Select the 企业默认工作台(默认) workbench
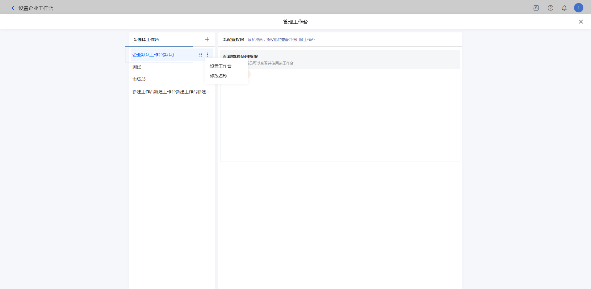Image resolution: width=591 pixels, height=289 pixels. tap(153, 55)
